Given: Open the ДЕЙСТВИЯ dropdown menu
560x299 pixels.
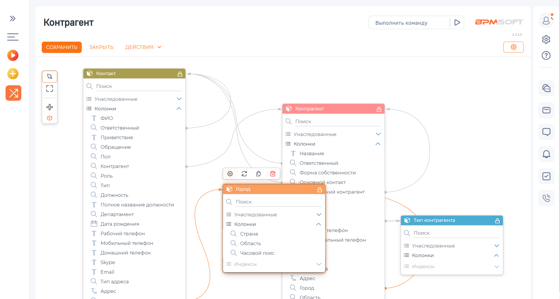Looking at the screenshot, I should [x=143, y=47].
